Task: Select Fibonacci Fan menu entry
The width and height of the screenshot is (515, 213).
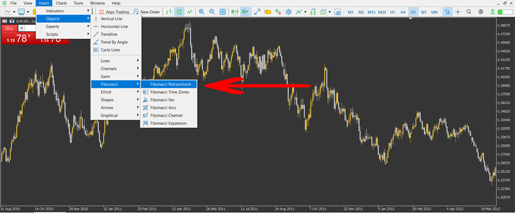Action: tap(168, 99)
